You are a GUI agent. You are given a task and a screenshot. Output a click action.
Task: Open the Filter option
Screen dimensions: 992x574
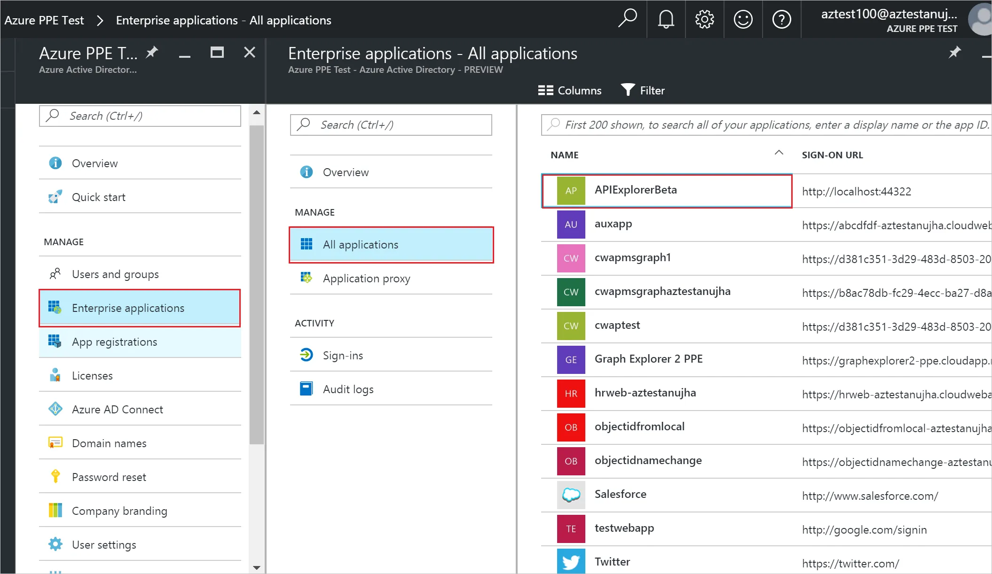[643, 90]
